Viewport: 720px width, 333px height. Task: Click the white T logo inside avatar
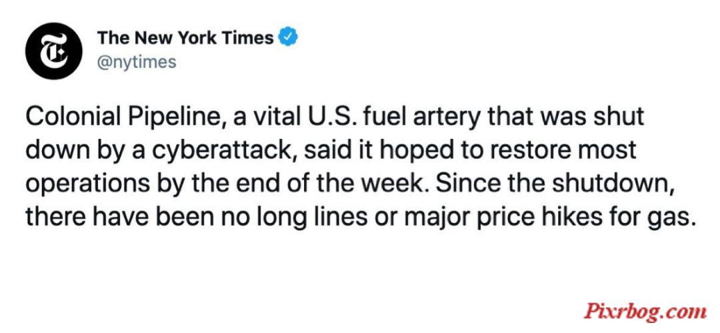(x=54, y=51)
